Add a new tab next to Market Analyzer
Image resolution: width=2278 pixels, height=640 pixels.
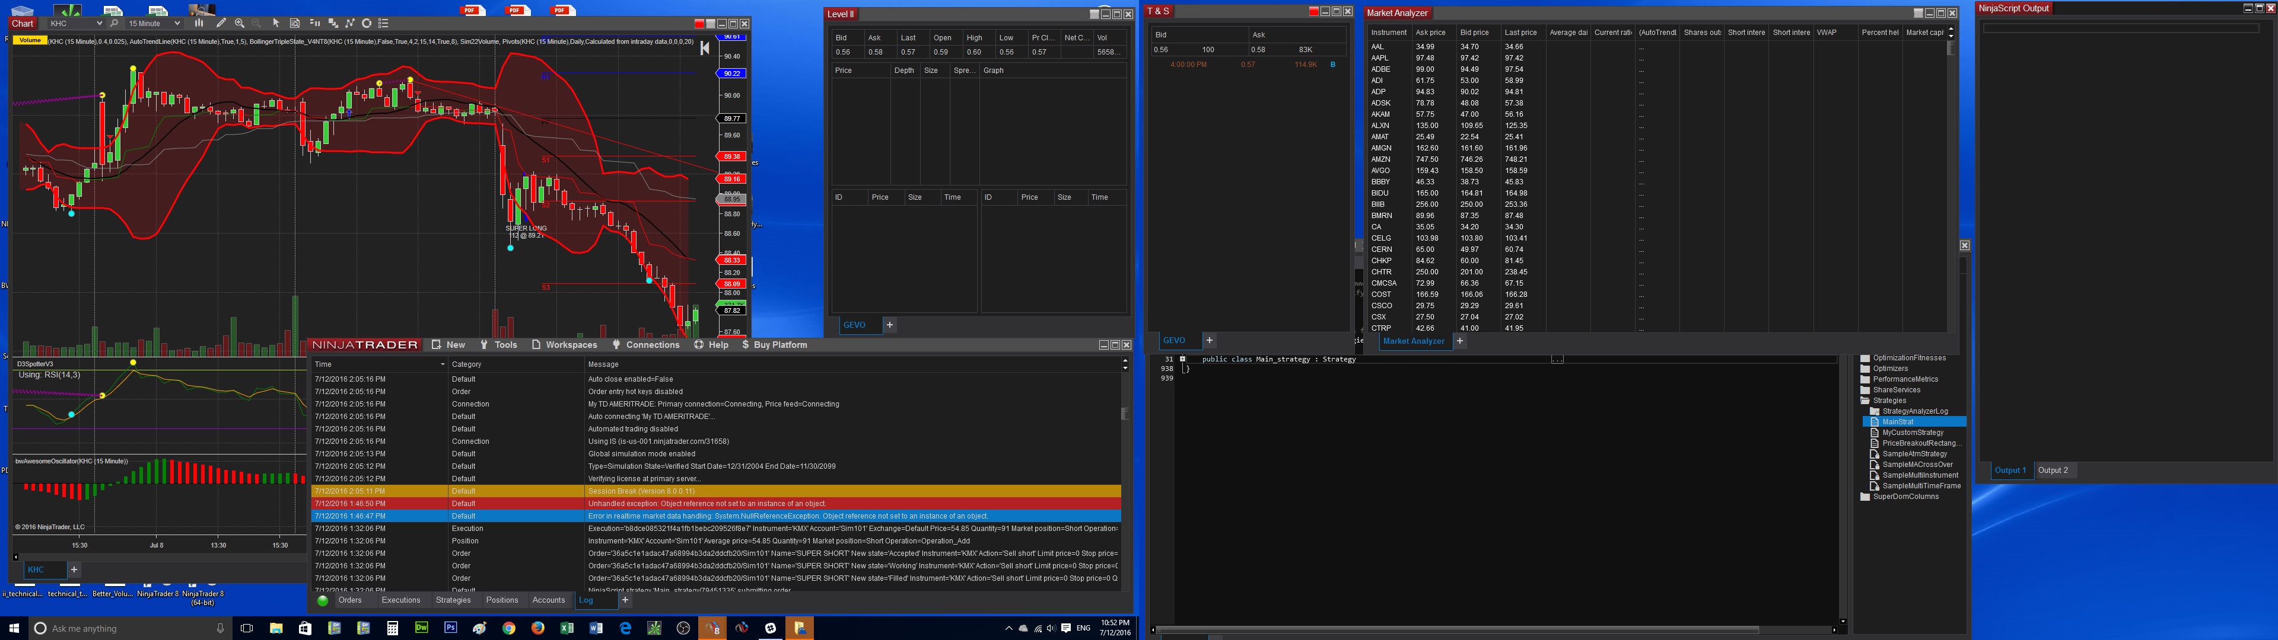[x=1459, y=340]
